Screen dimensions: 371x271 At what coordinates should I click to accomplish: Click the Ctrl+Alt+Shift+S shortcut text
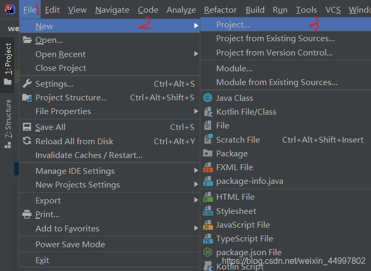pos(162,97)
